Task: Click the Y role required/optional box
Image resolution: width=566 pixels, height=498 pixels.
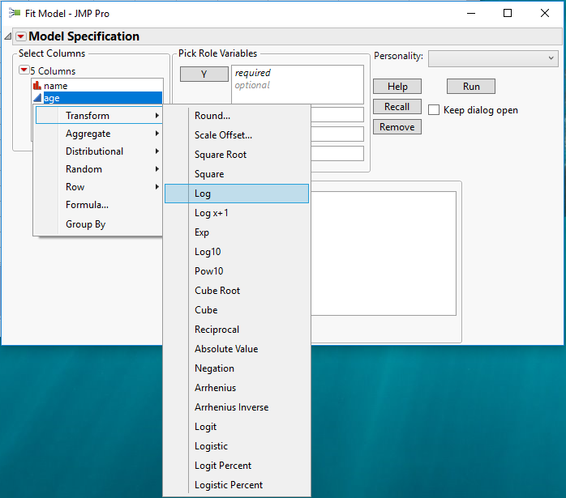Action: click(x=298, y=85)
